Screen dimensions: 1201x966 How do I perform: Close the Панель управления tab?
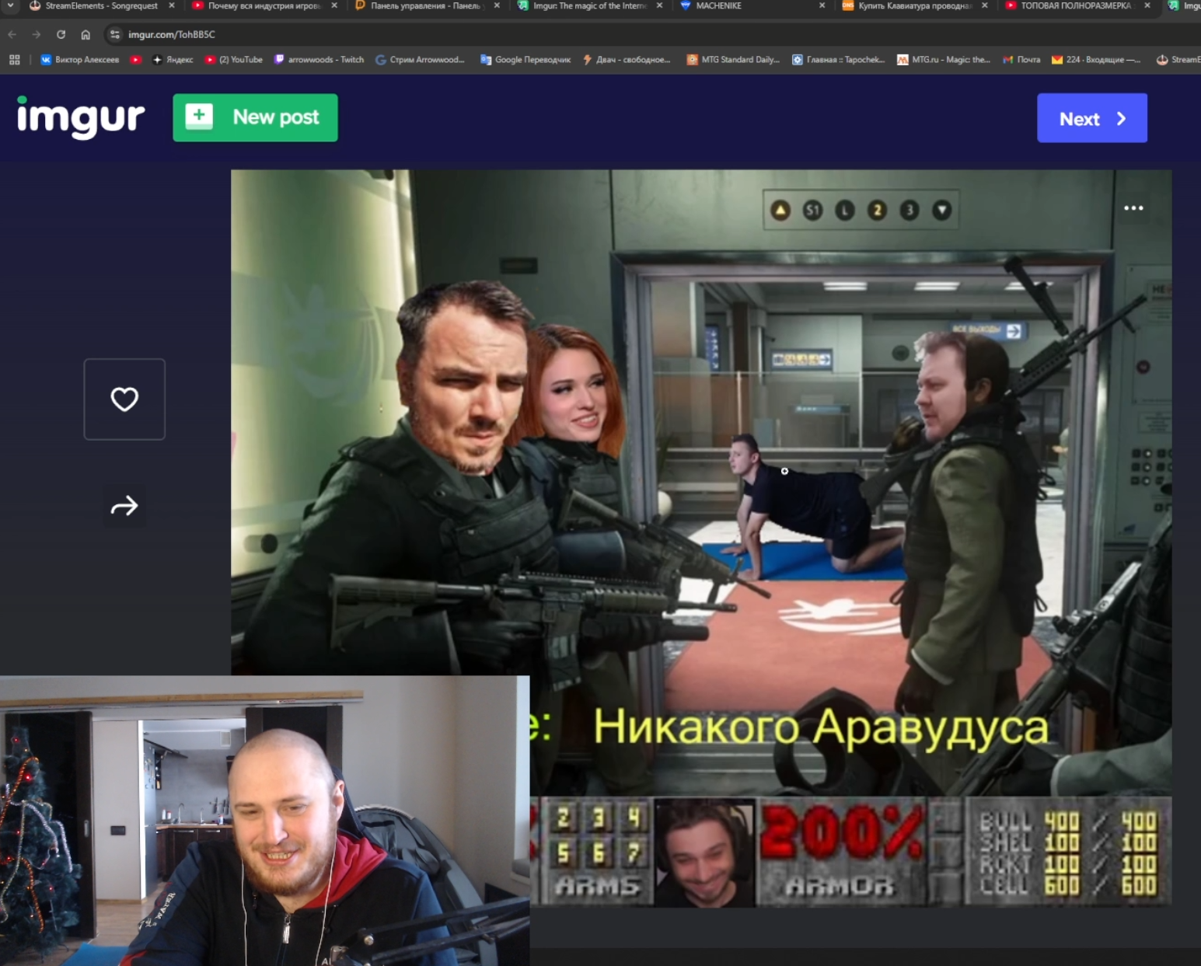click(x=497, y=5)
